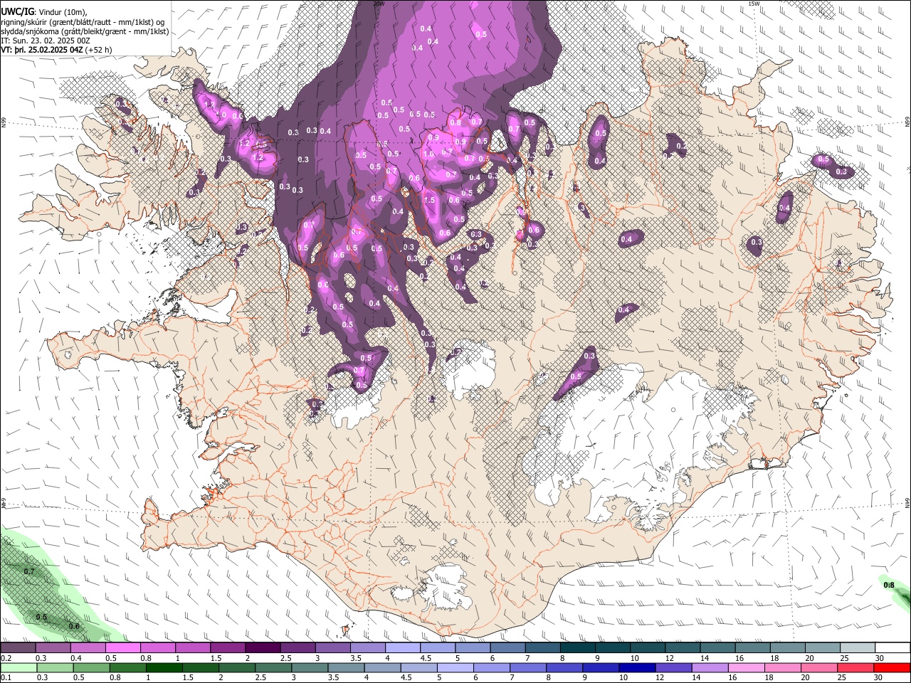Pick the grey-blue 3.5 swatch in rain legend

coord(346,668)
